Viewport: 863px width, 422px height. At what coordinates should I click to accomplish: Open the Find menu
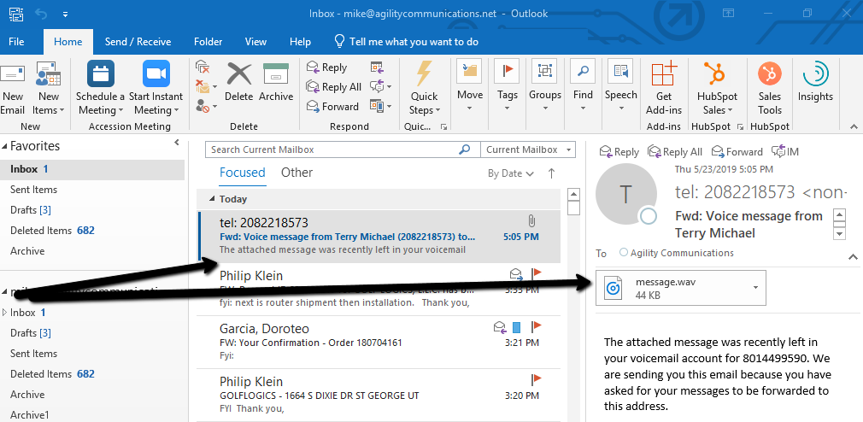[583, 87]
